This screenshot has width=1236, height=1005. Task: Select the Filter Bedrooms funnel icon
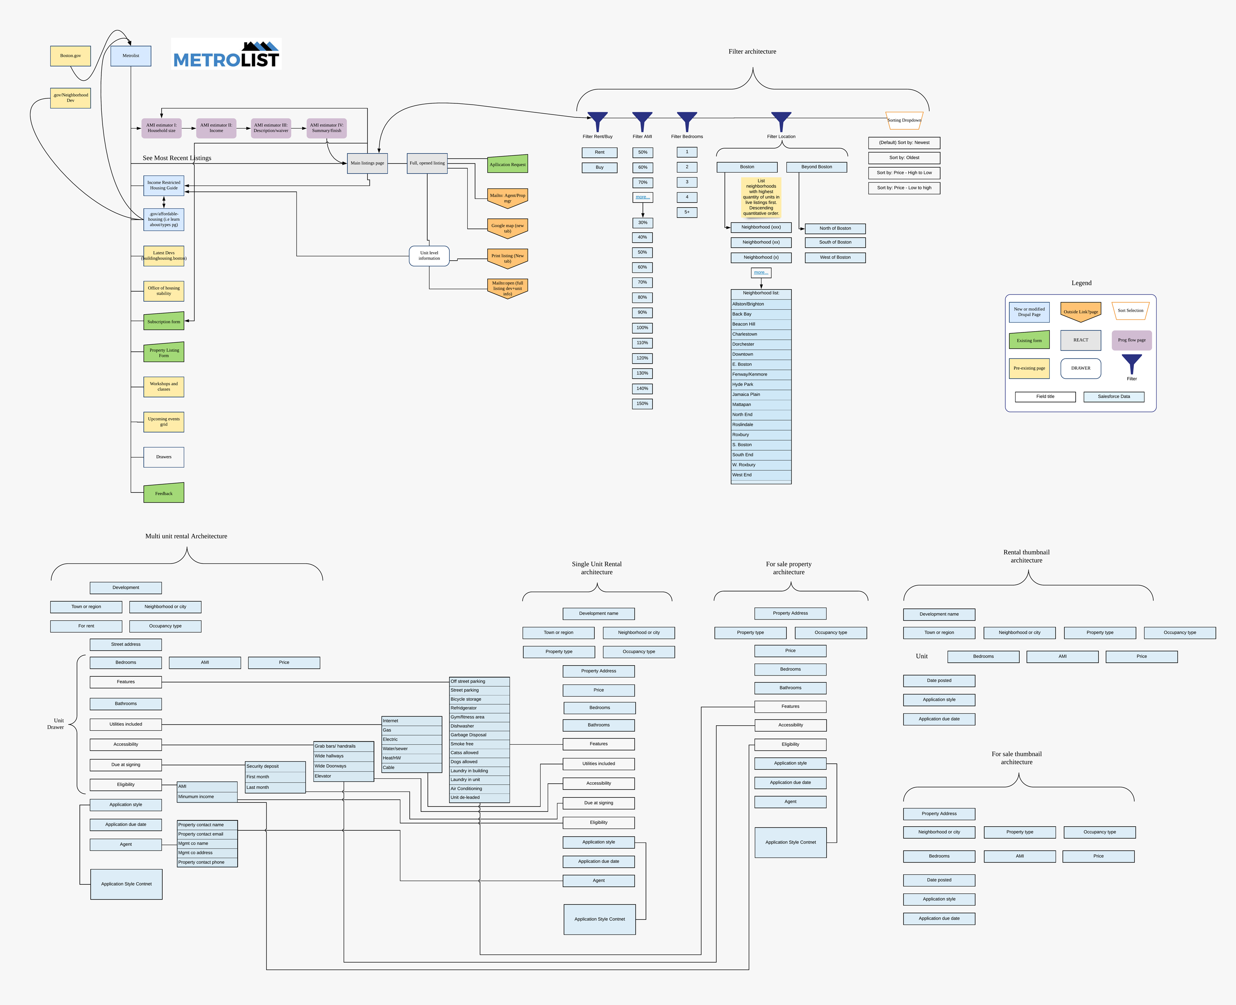click(687, 120)
